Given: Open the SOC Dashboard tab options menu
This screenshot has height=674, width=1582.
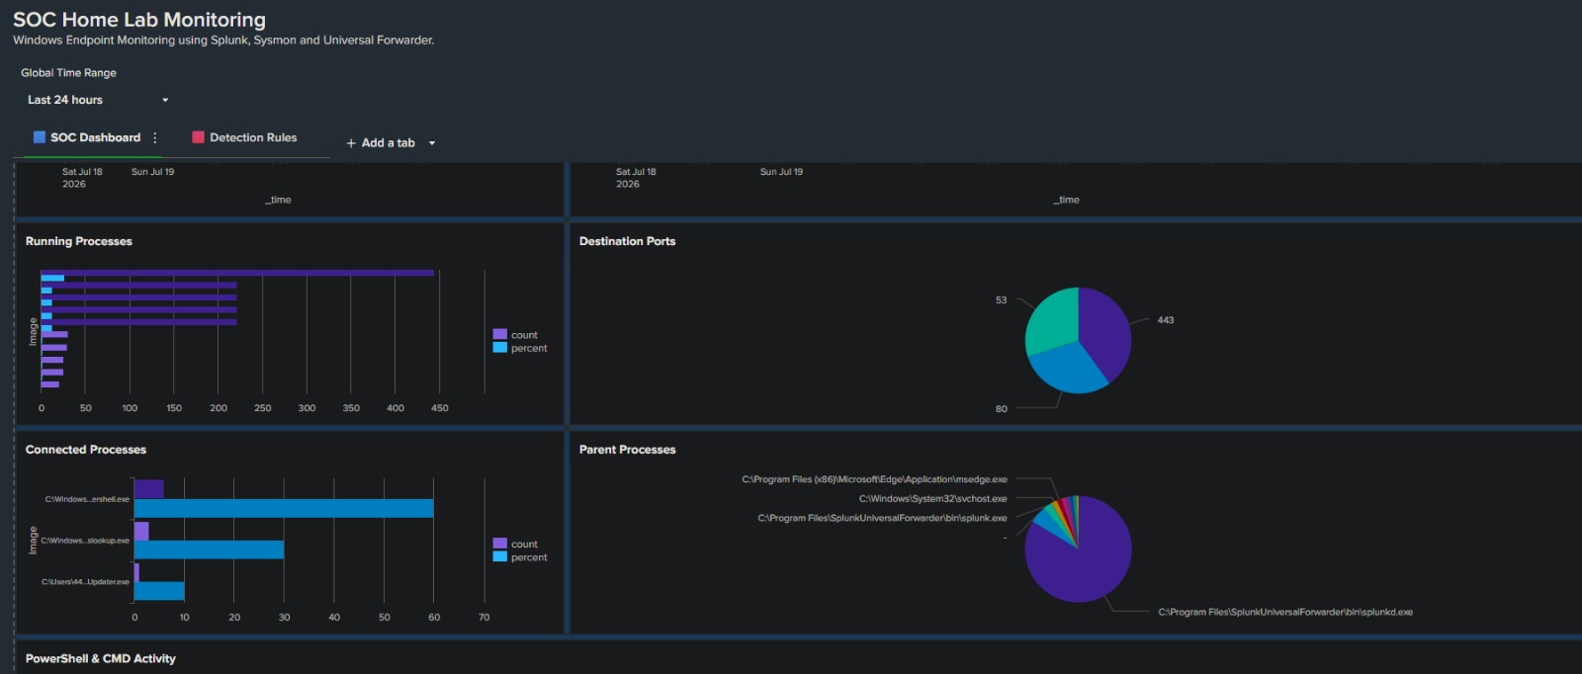Looking at the screenshot, I should (x=155, y=138).
